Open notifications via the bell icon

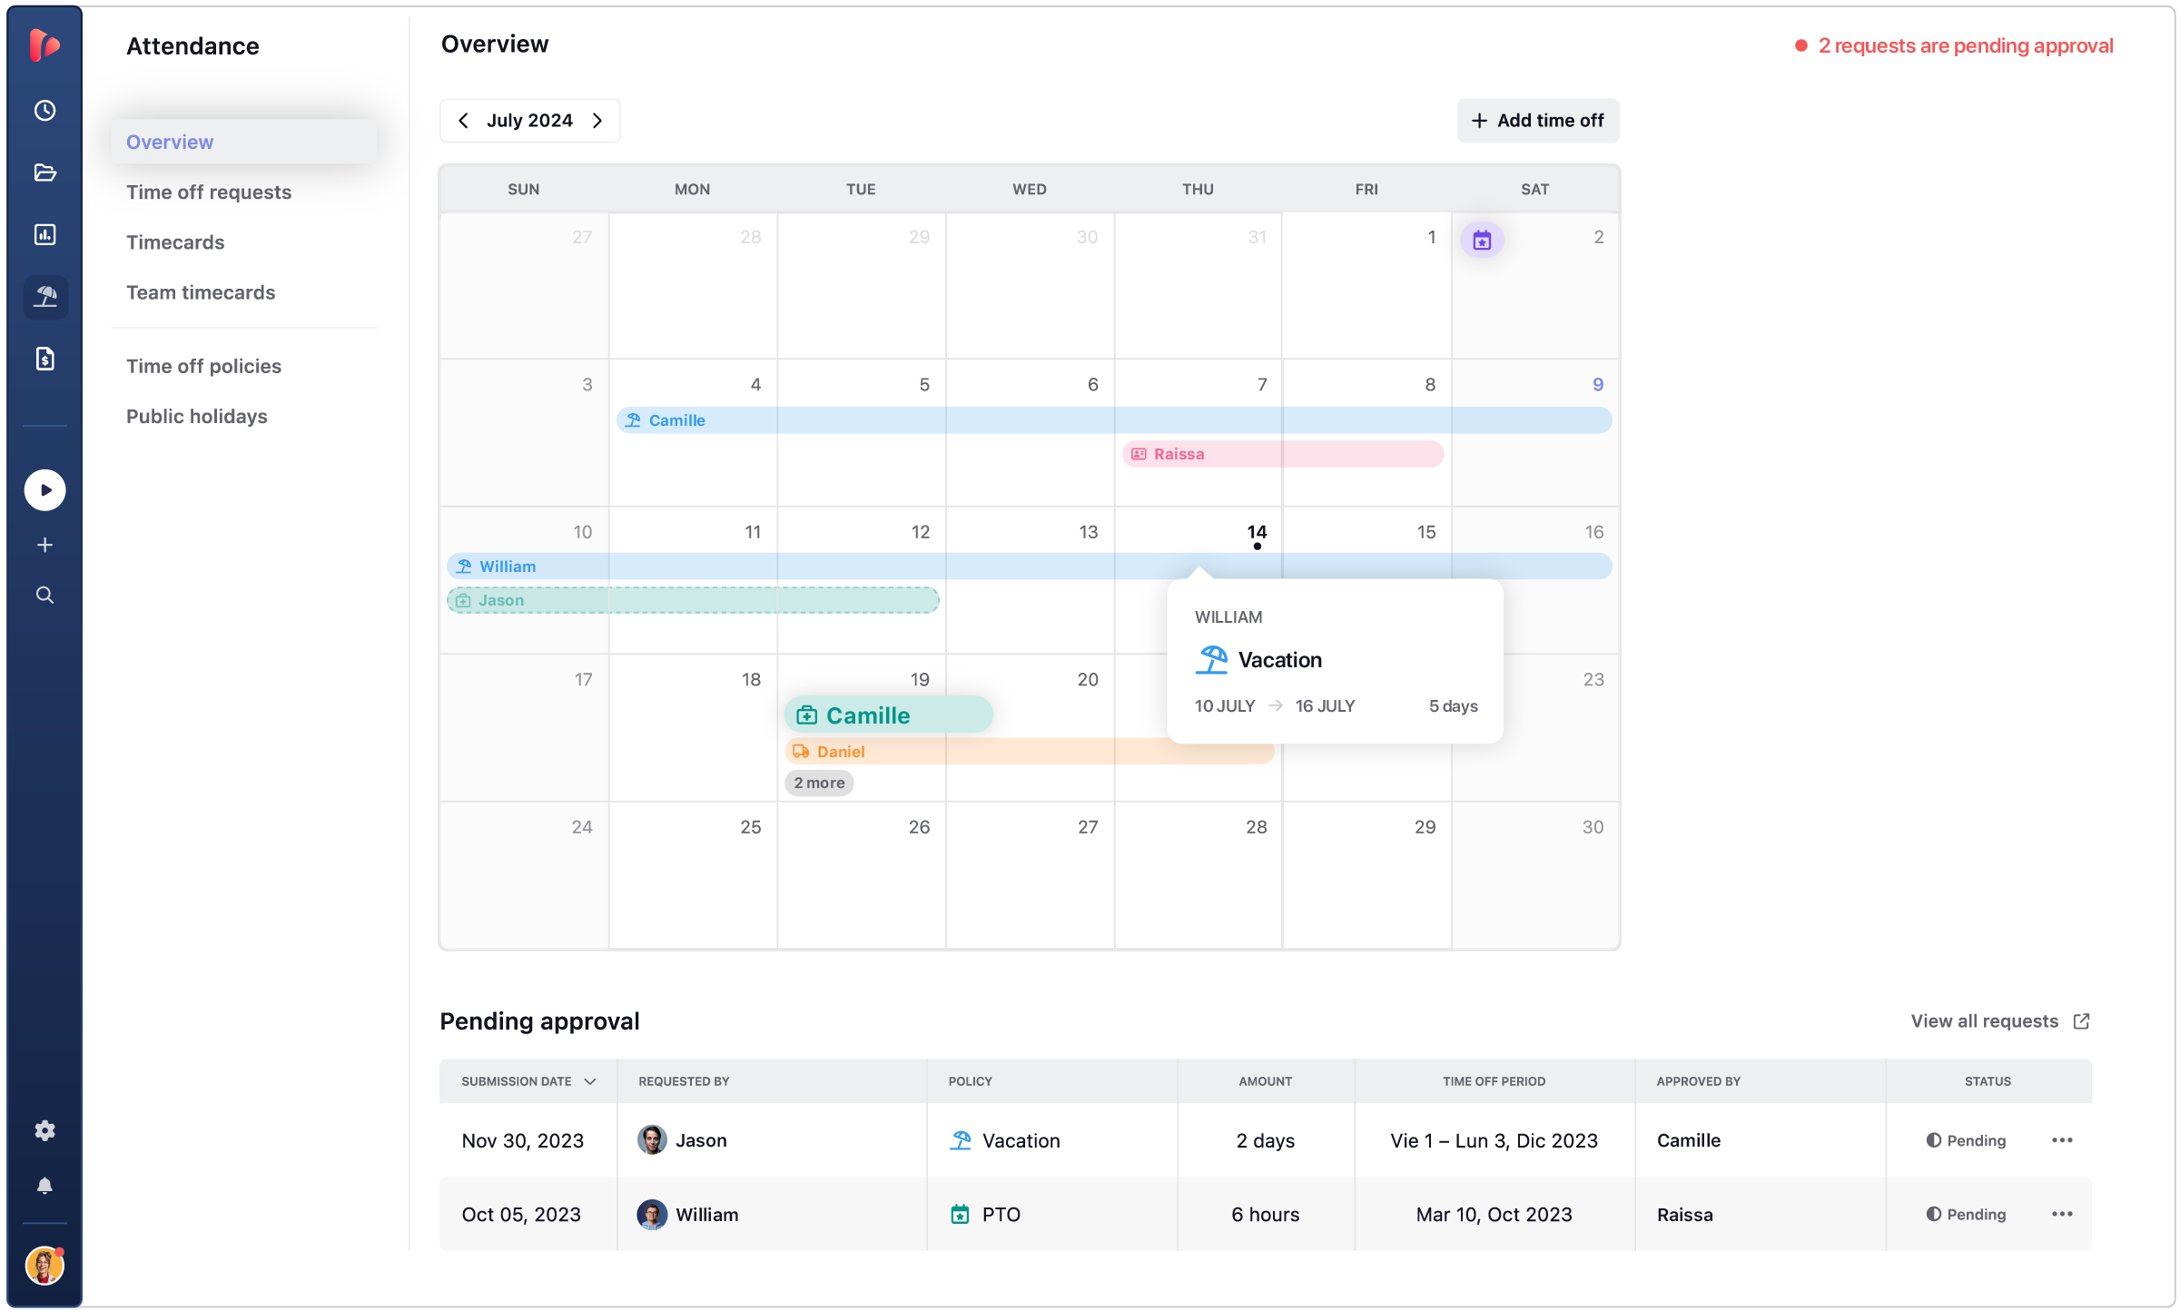coord(44,1185)
